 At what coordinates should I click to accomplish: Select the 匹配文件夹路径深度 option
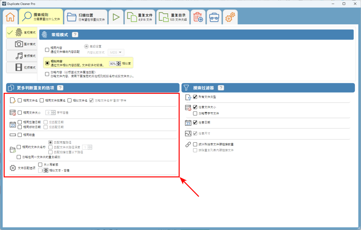tap(50, 147)
